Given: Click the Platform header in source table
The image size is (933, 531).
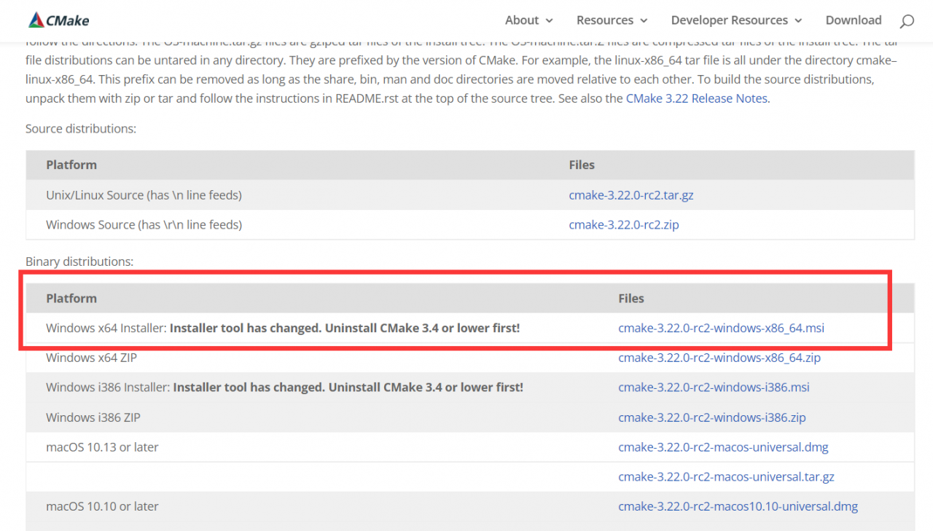Looking at the screenshot, I should tap(71, 165).
